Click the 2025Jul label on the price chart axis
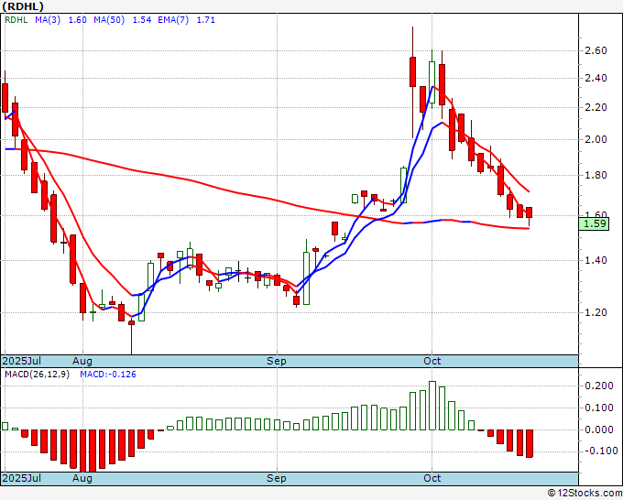The width and height of the screenshot is (623, 500). [x=22, y=361]
